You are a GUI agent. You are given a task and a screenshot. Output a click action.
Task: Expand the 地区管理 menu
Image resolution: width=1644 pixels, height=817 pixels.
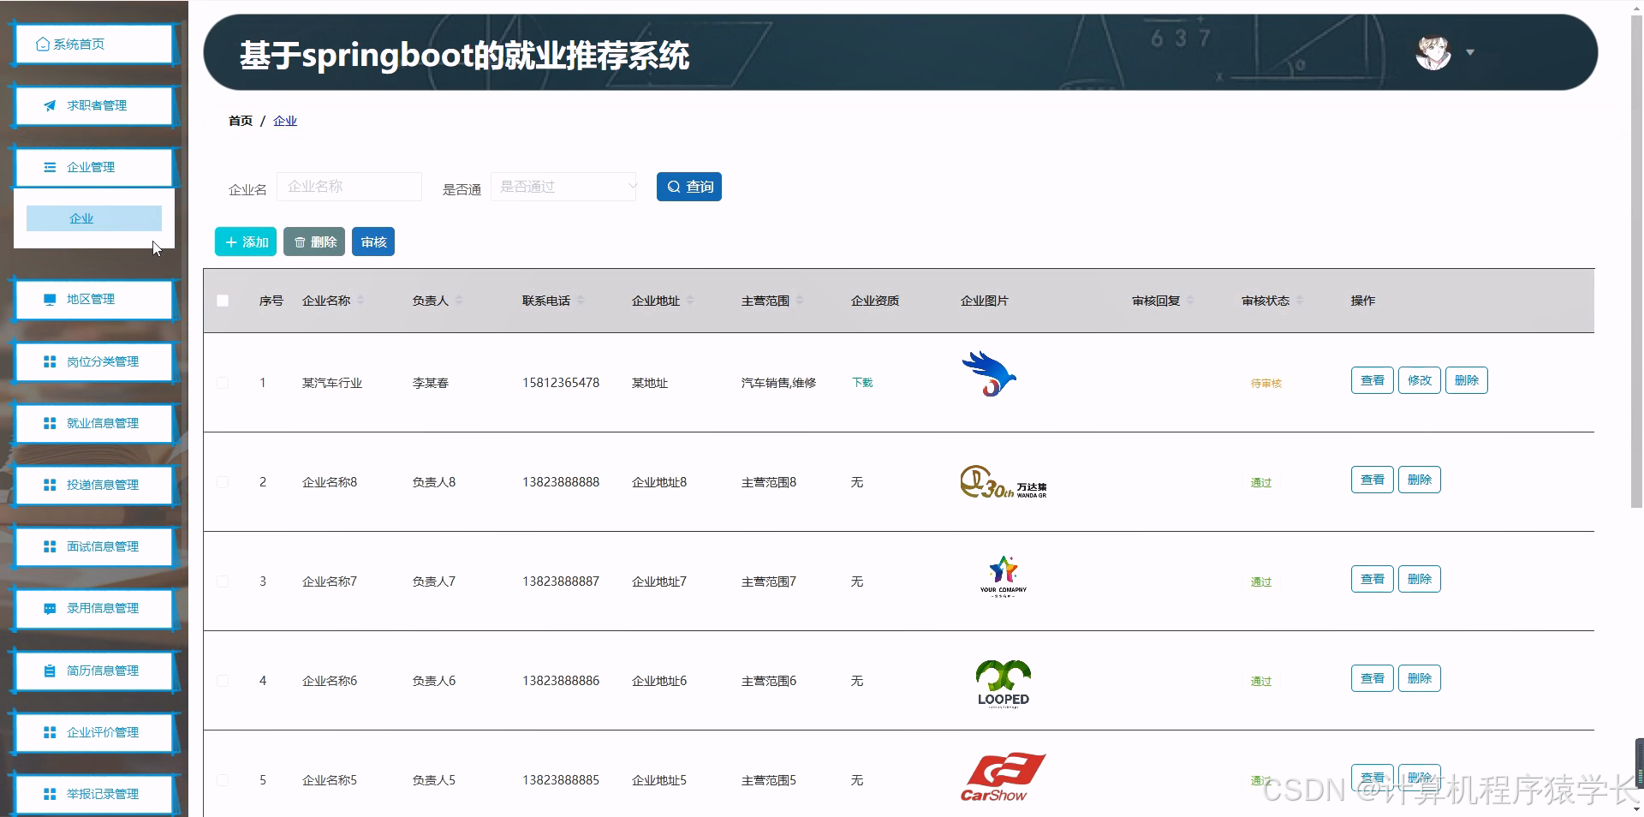tap(94, 299)
